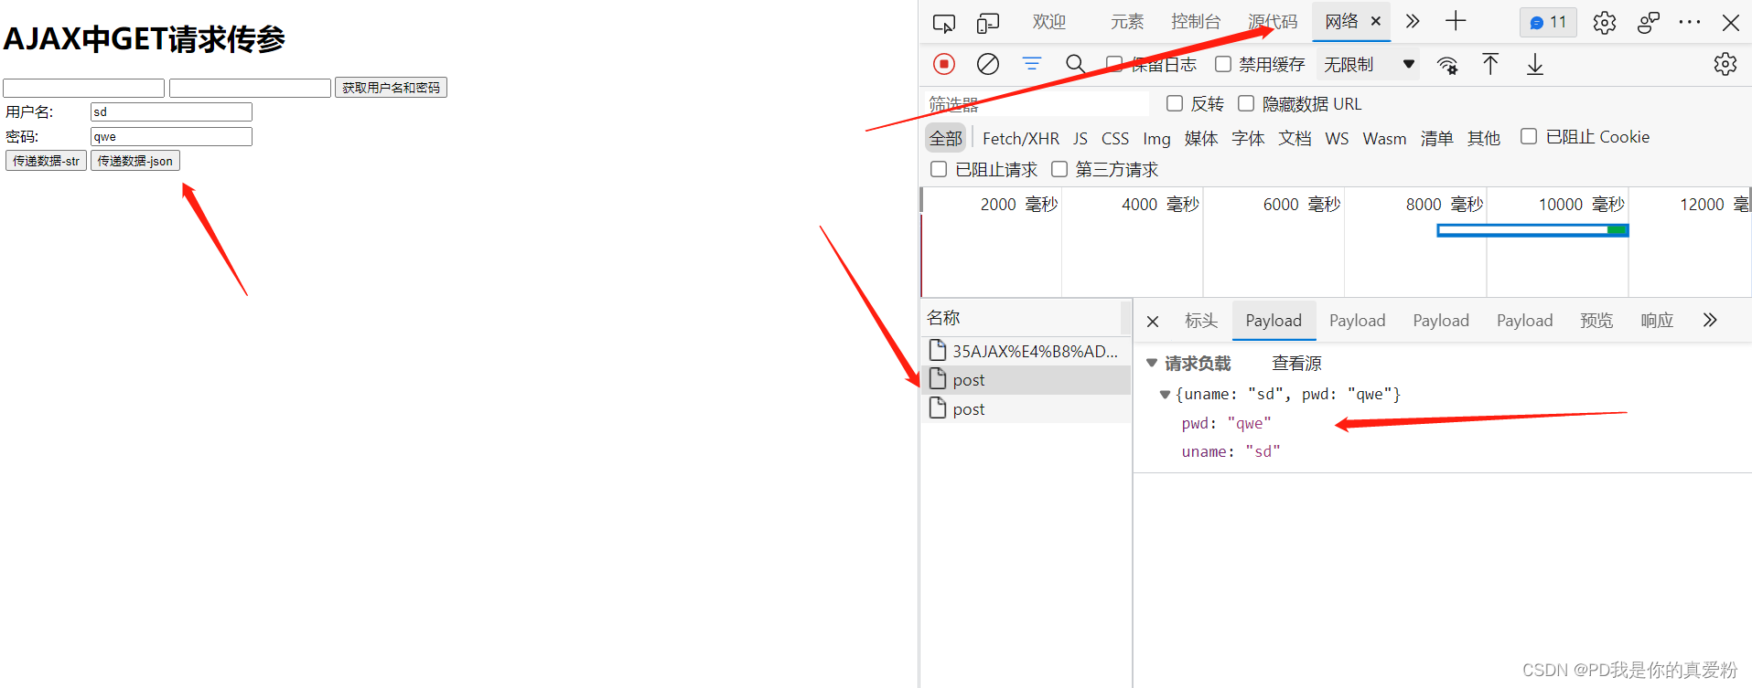Toggle the network filter bar icon

1032,64
